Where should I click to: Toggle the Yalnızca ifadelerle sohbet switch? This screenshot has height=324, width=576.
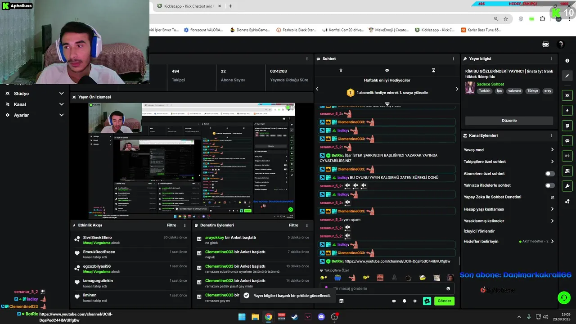pyautogui.click(x=550, y=185)
